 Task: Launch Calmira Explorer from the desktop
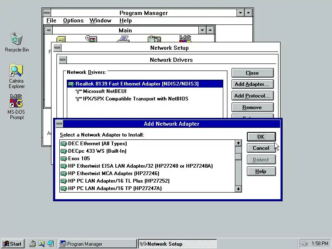[17, 76]
